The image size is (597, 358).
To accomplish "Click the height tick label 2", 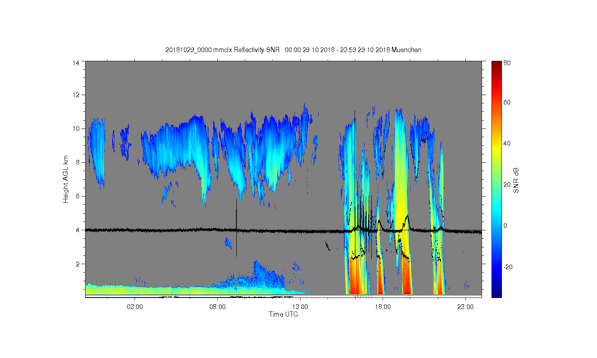I will click(x=77, y=264).
